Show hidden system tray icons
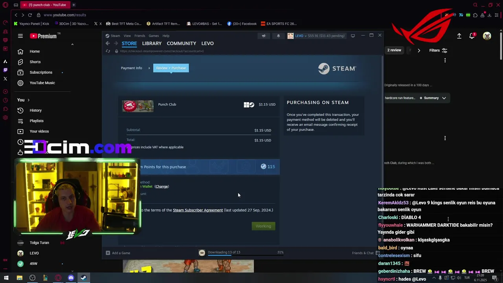 434,278
